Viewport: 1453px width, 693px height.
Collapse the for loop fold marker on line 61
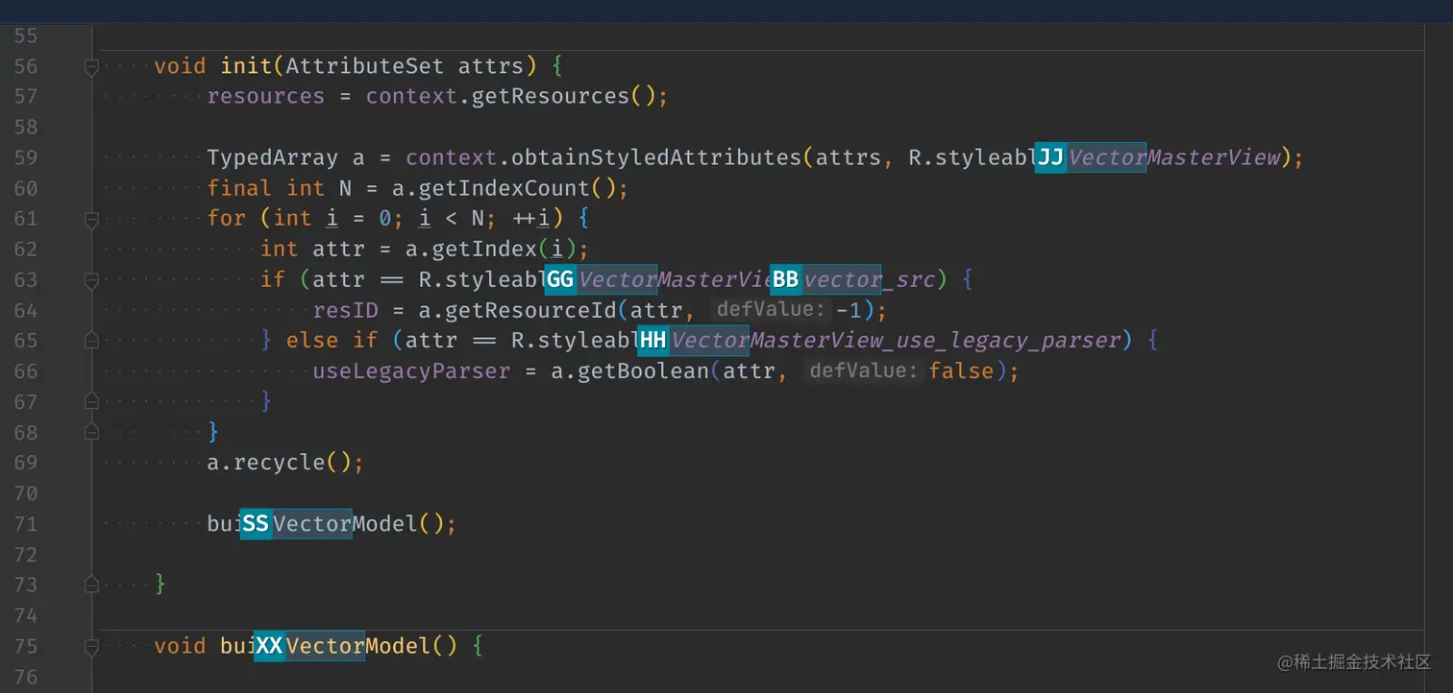point(92,220)
